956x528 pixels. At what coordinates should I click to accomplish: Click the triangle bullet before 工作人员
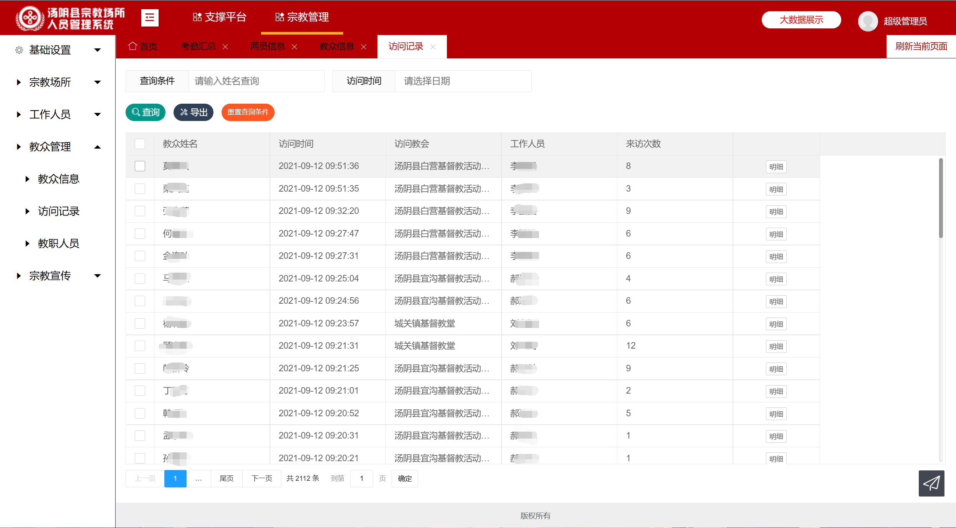click(18, 114)
